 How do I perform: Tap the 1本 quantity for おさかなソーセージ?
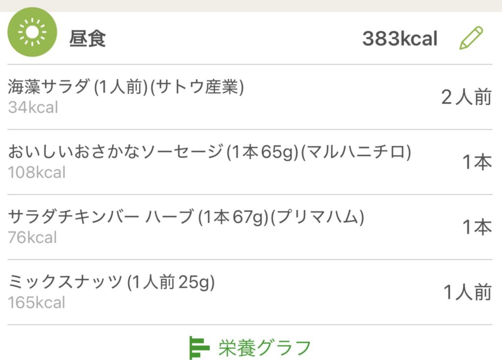tap(477, 162)
